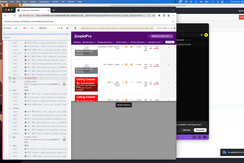Open the Branch: Test Branch selector
The image size is (244, 163).
pyautogui.click(x=161, y=36)
